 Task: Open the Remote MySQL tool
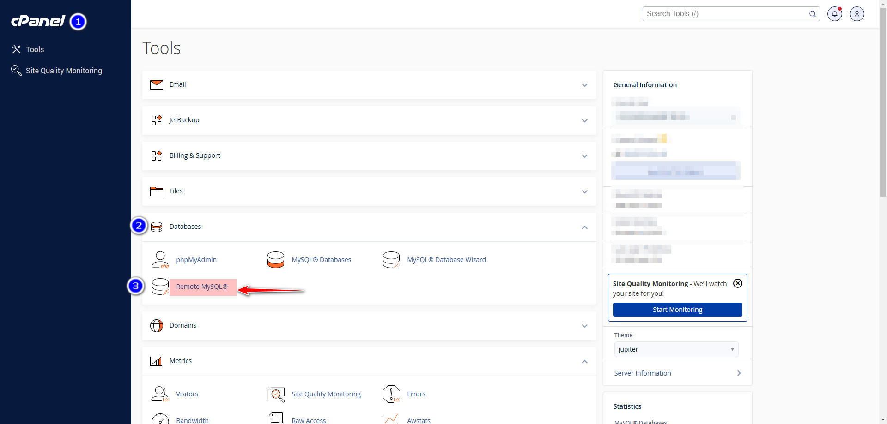[202, 287]
